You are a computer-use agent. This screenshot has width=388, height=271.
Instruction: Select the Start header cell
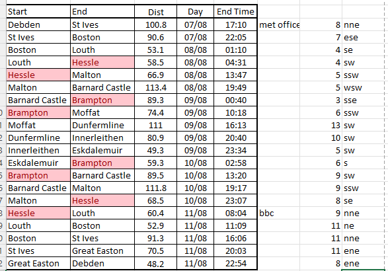38,12
